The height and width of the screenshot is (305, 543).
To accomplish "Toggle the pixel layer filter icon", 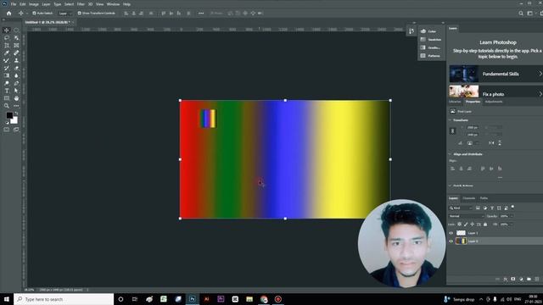I will pos(478,208).
